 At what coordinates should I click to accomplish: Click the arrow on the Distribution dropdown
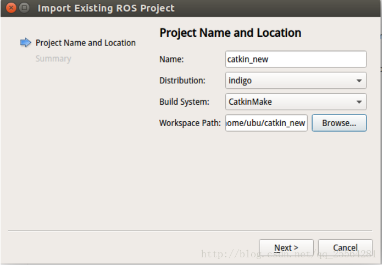click(x=359, y=81)
